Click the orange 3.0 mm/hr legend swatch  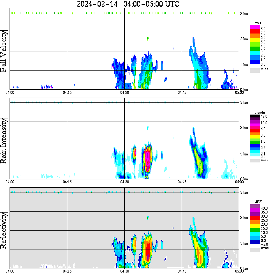tap(255, 134)
